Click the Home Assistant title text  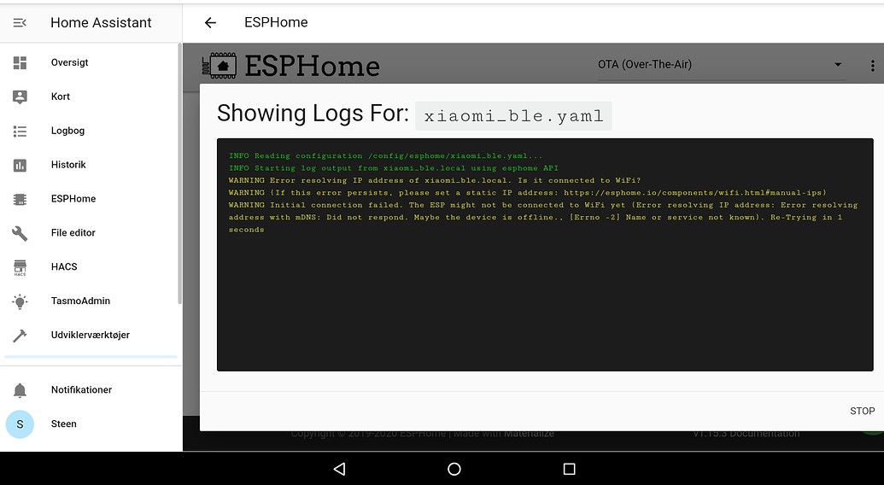tap(101, 22)
